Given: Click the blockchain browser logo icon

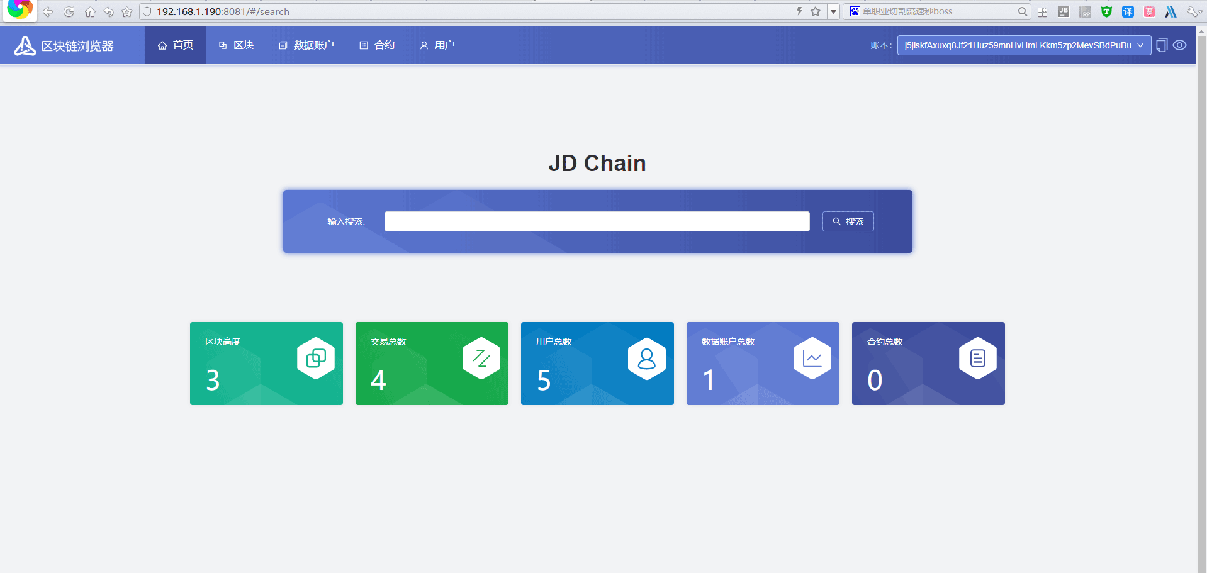Looking at the screenshot, I should click(x=25, y=46).
